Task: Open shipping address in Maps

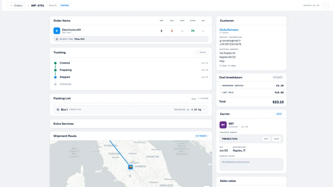Action: 229,66
